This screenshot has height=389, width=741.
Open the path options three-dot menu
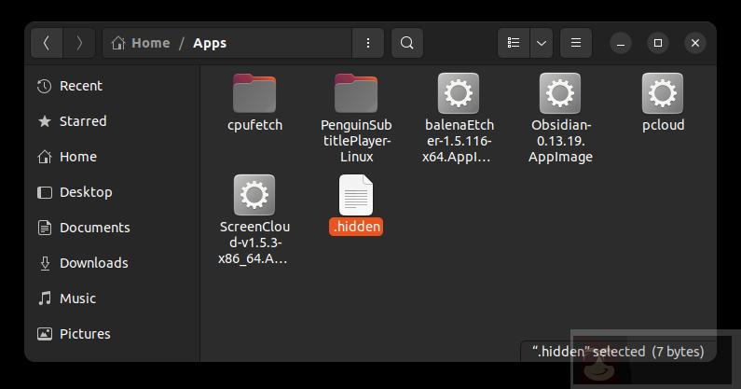[369, 43]
